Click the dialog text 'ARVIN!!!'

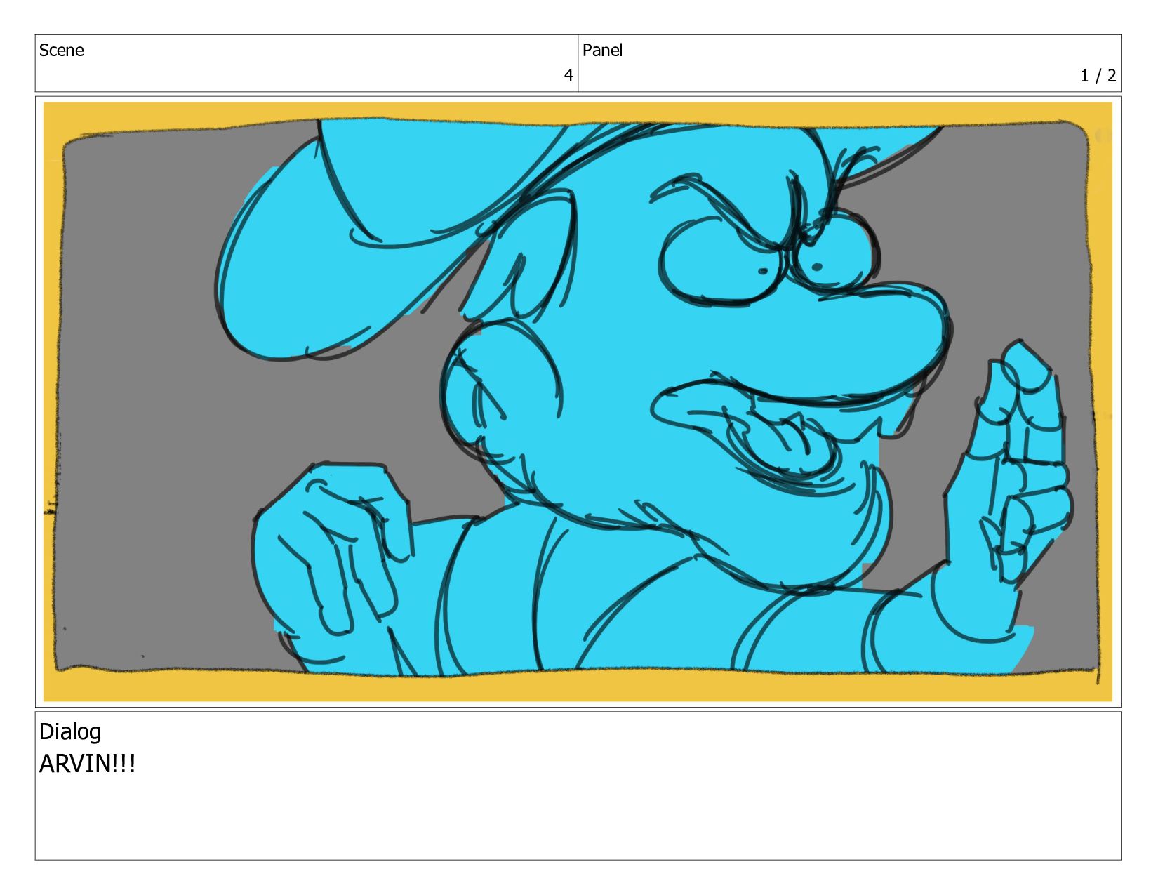click(87, 764)
